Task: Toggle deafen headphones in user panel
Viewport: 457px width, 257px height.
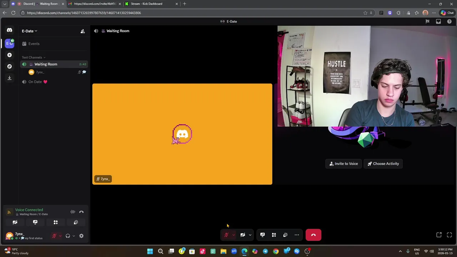Action: click(x=68, y=236)
